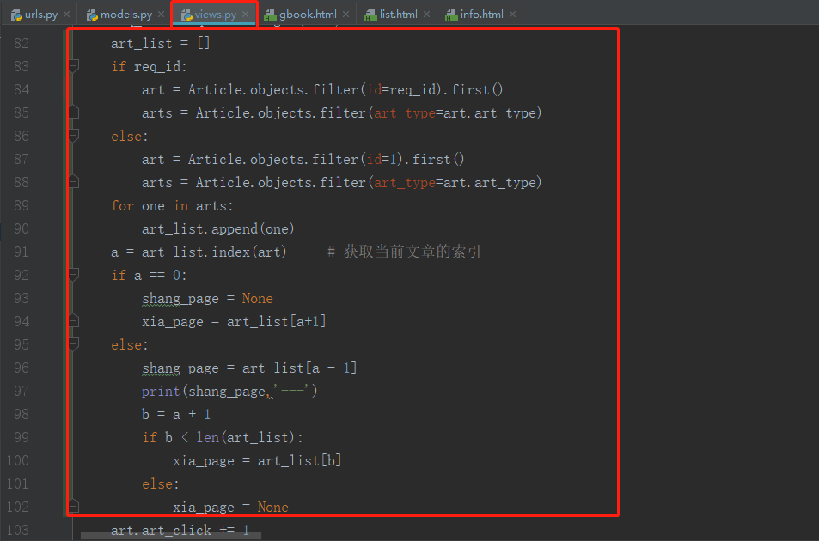Close the info.html tab

point(512,15)
